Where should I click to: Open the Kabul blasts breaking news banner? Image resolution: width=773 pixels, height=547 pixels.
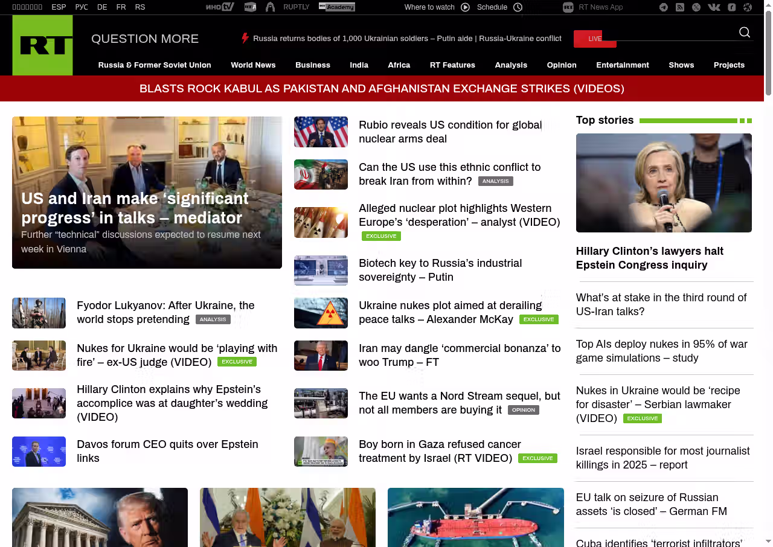[382, 89]
